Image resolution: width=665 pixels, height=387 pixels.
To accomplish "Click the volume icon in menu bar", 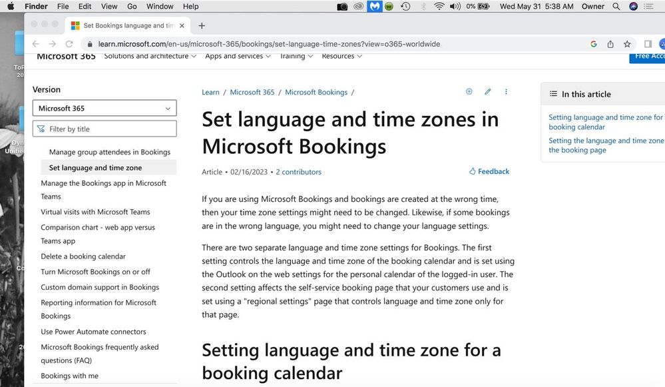I will (455, 7).
